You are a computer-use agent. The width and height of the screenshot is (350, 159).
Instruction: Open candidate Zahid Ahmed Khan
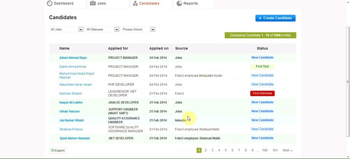73,67
